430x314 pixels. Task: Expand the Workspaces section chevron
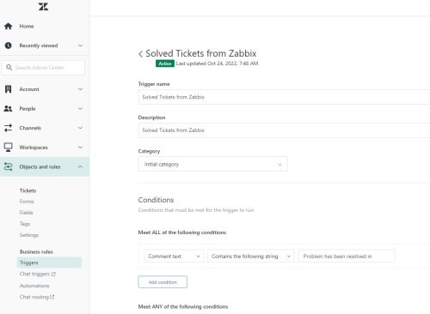point(80,148)
